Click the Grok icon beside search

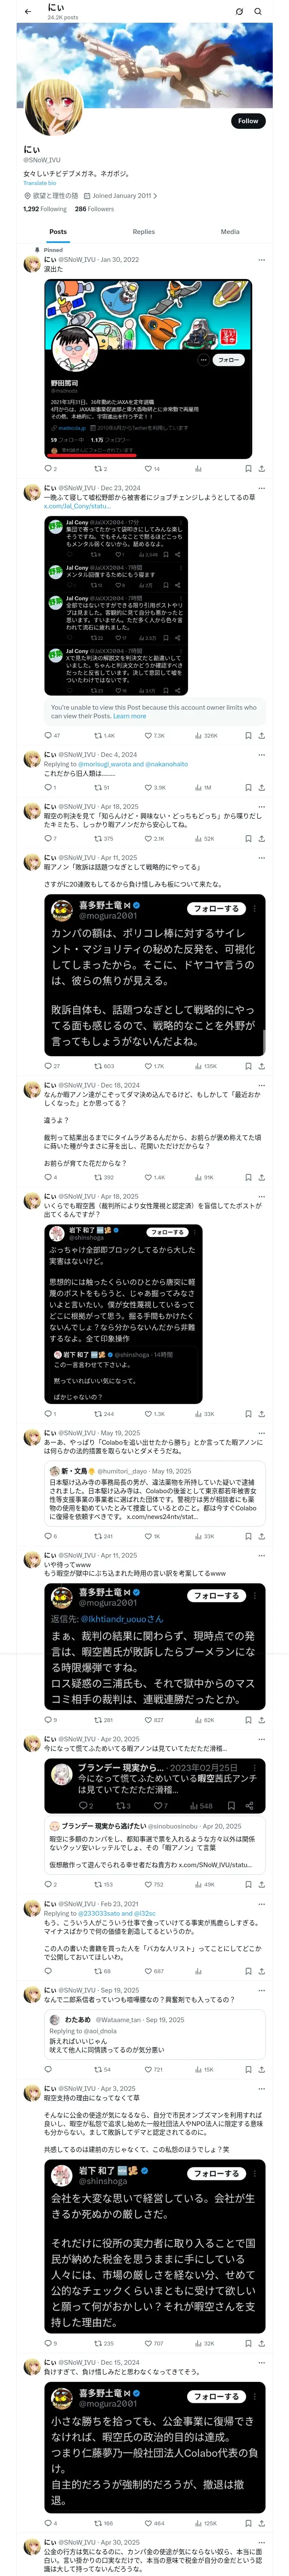239,11
